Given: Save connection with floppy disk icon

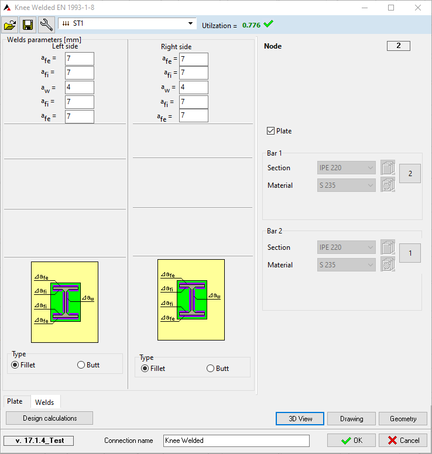Looking at the screenshot, I should tap(28, 25).
